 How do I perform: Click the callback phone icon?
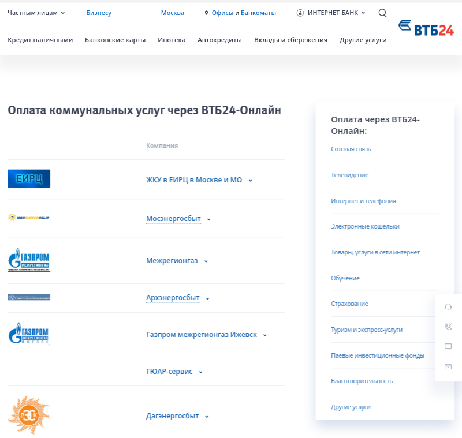tap(448, 327)
